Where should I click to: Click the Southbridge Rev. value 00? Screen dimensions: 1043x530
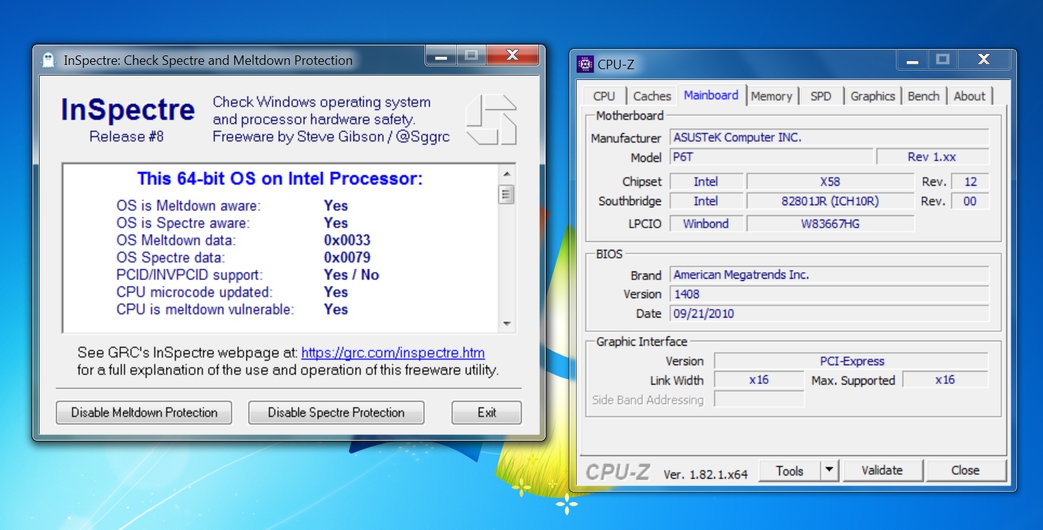tap(970, 202)
